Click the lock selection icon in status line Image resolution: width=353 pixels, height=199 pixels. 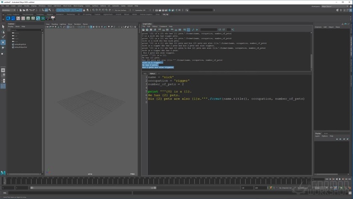point(84,10)
